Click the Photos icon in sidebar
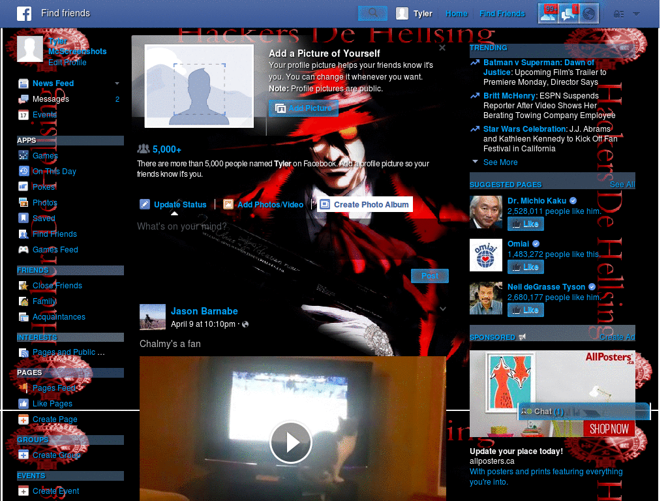668x501 pixels. (x=23, y=202)
